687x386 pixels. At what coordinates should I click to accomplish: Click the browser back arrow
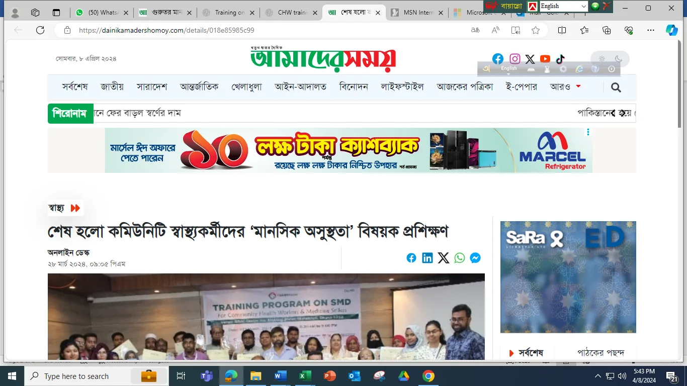(x=18, y=30)
